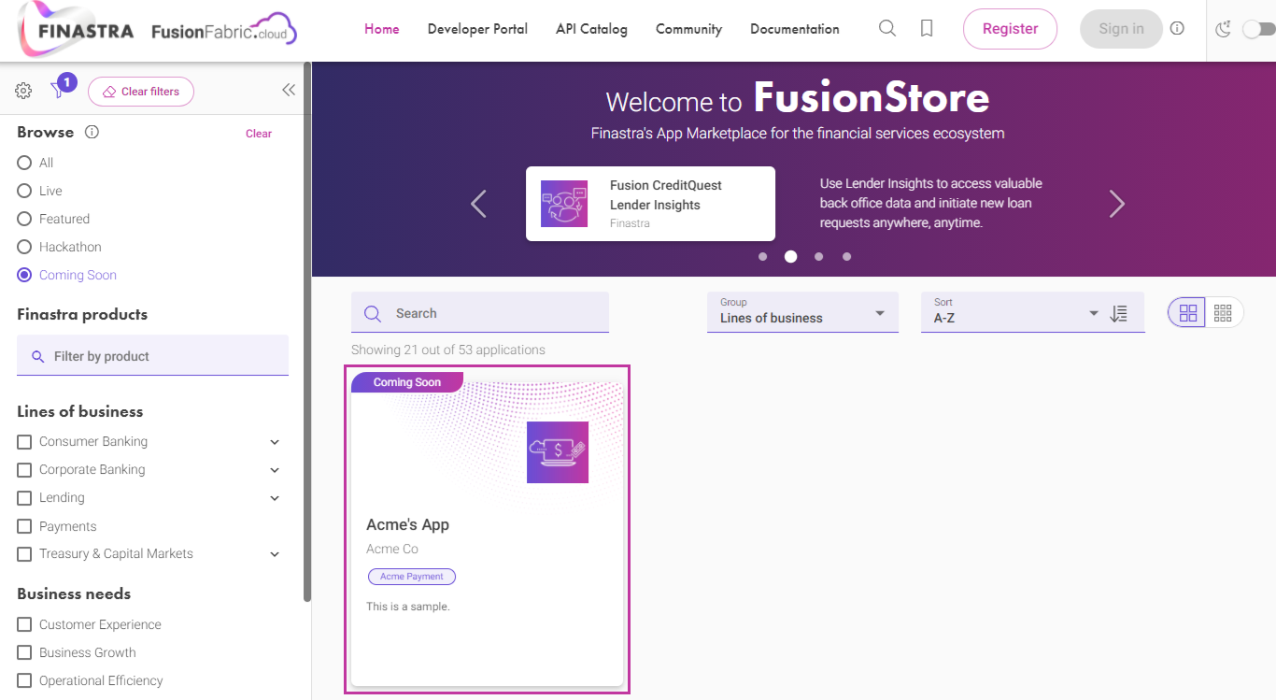Screen dimensions: 1276x700
Task: Select the All radio button
Action: (x=24, y=163)
